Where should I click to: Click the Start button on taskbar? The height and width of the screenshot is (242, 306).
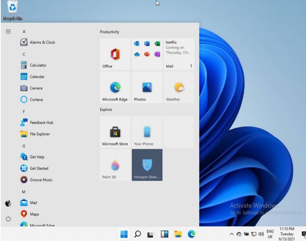coord(124,234)
